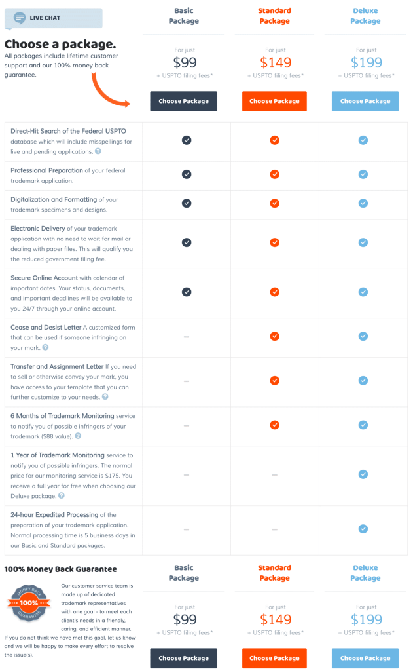
Task: Click Standard checkmark for Cease and Desist Letter
Action: pos(275,336)
